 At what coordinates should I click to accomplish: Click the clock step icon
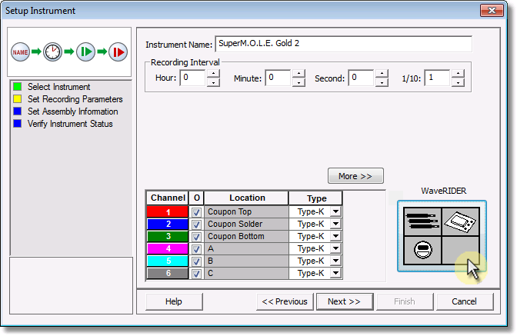53,52
